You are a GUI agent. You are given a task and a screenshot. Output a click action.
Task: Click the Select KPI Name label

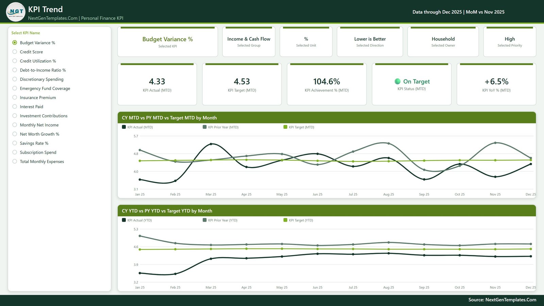[x=26, y=33]
